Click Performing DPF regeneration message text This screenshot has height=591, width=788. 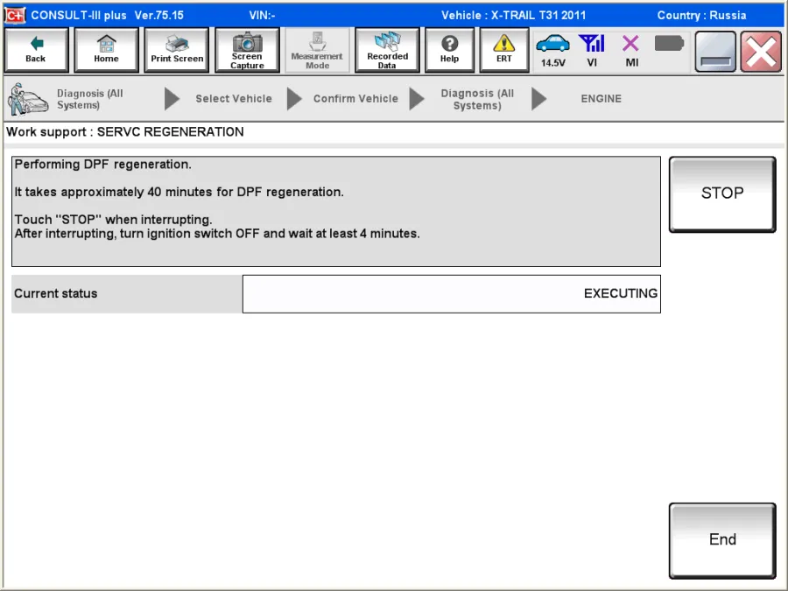(x=103, y=165)
